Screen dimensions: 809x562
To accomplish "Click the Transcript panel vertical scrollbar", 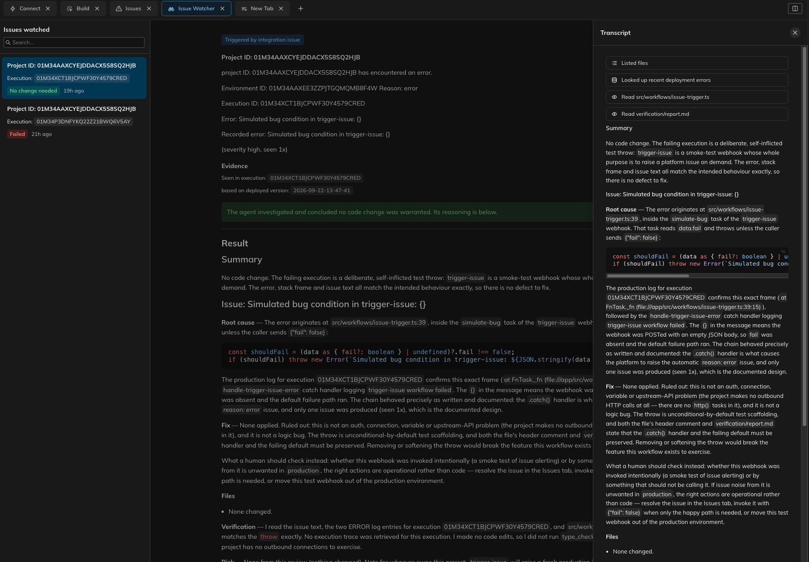I will pos(805,236).
